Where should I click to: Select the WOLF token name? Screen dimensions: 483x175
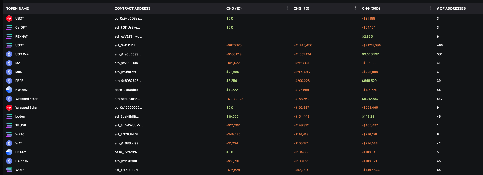point(20,170)
